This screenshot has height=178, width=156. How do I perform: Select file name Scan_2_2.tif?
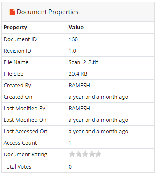pyautogui.click(x=83, y=62)
